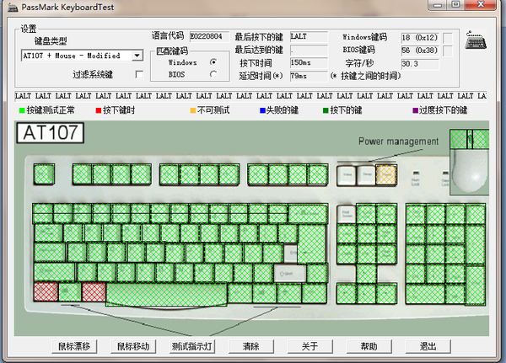This screenshot has width=506, height=363.
Task: Click the numpad Enter key
Action: (476, 286)
